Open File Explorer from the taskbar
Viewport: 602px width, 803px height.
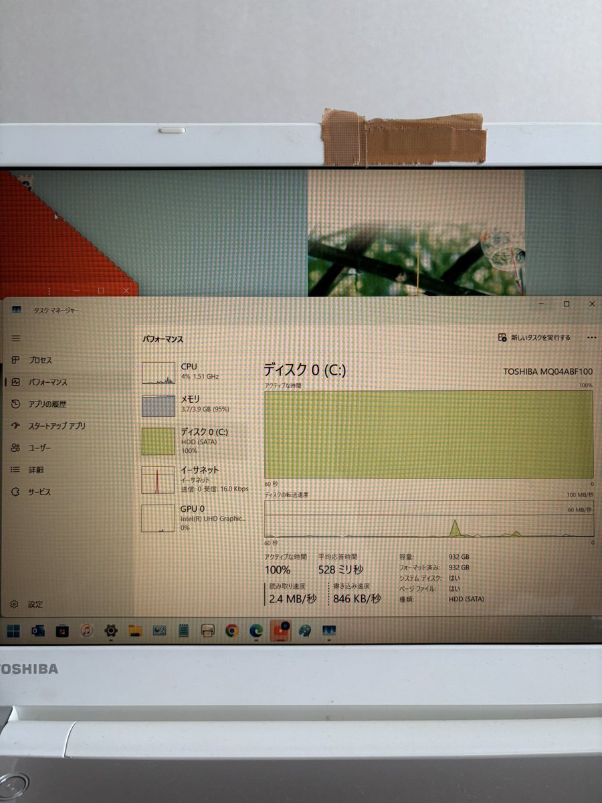[x=135, y=630]
